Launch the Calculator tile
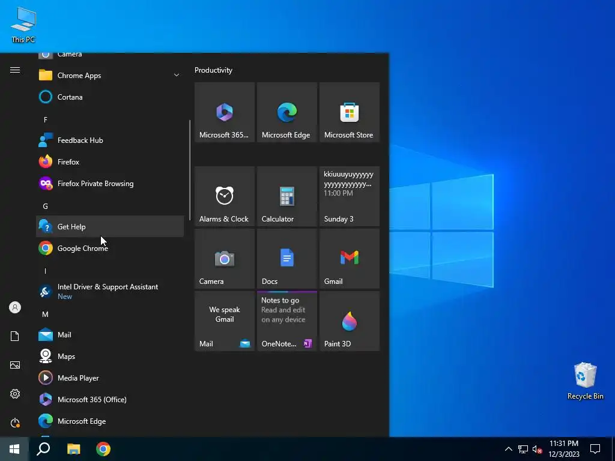615x461 pixels. (x=286, y=196)
